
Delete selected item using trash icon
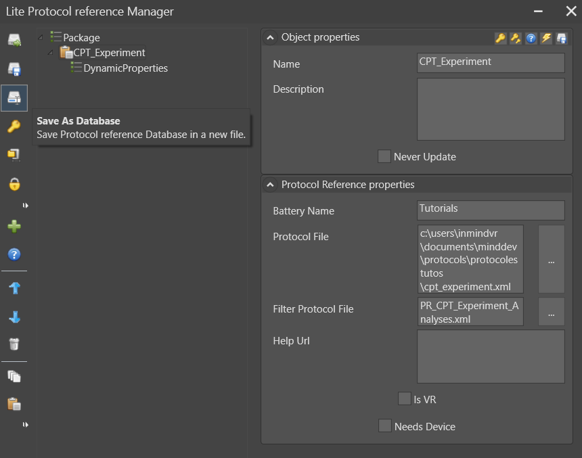coord(14,344)
